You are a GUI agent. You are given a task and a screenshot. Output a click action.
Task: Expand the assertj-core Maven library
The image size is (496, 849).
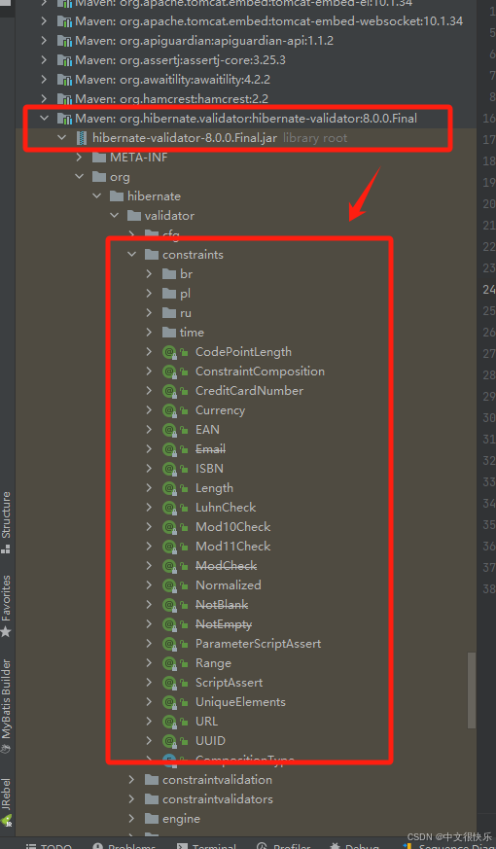click(x=45, y=60)
